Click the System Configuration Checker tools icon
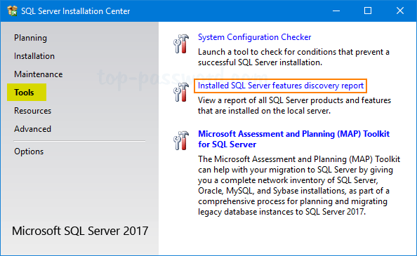 (x=181, y=43)
